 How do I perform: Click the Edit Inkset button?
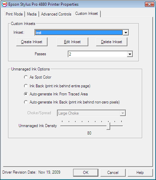(x=72, y=42)
